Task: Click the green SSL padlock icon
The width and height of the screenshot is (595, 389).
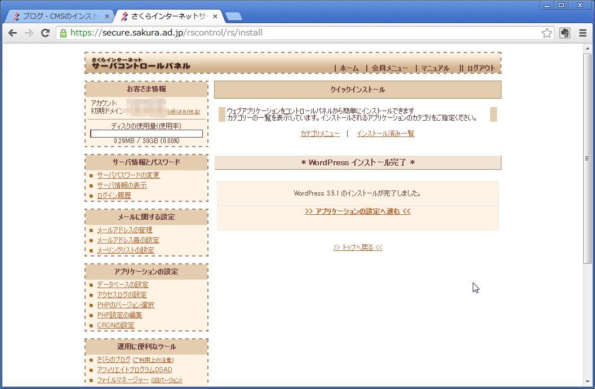Action: (x=63, y=33)
